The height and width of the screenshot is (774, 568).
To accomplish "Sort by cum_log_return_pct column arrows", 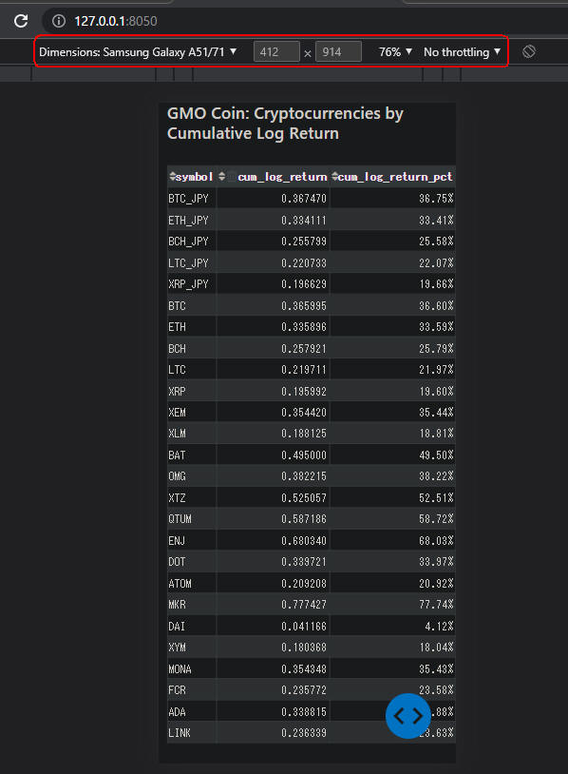I will point(334,176).
